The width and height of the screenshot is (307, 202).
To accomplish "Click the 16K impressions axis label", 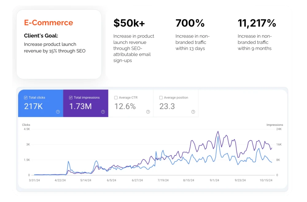I will 279,145.
